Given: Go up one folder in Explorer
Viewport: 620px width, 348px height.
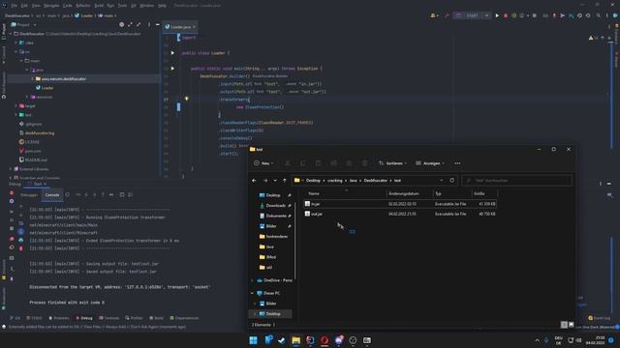Looking at the screenshot, I should pos(284,181).
